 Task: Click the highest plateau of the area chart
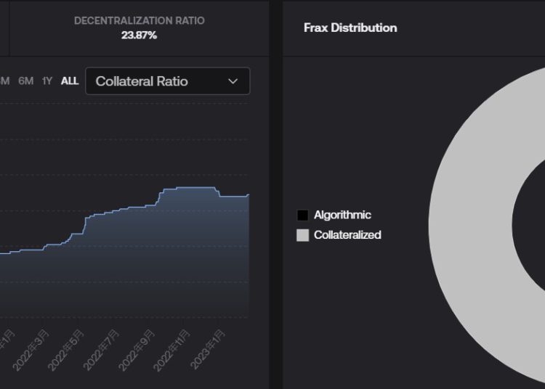point(189,188)
